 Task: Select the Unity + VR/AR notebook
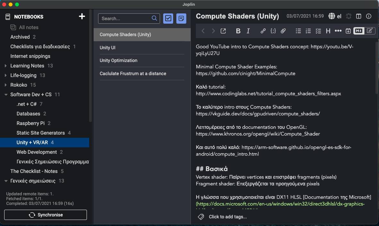coord(45,142)
